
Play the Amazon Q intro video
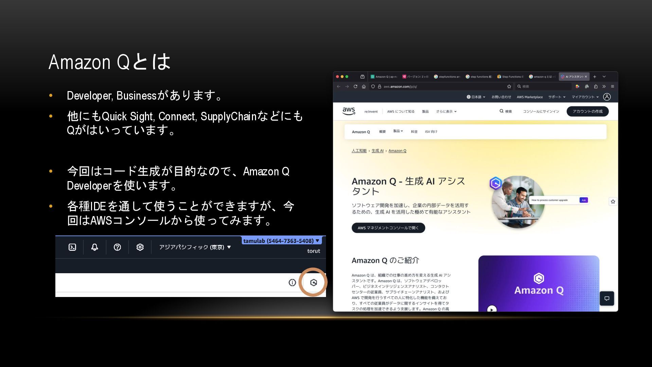(x=492, y=309)
